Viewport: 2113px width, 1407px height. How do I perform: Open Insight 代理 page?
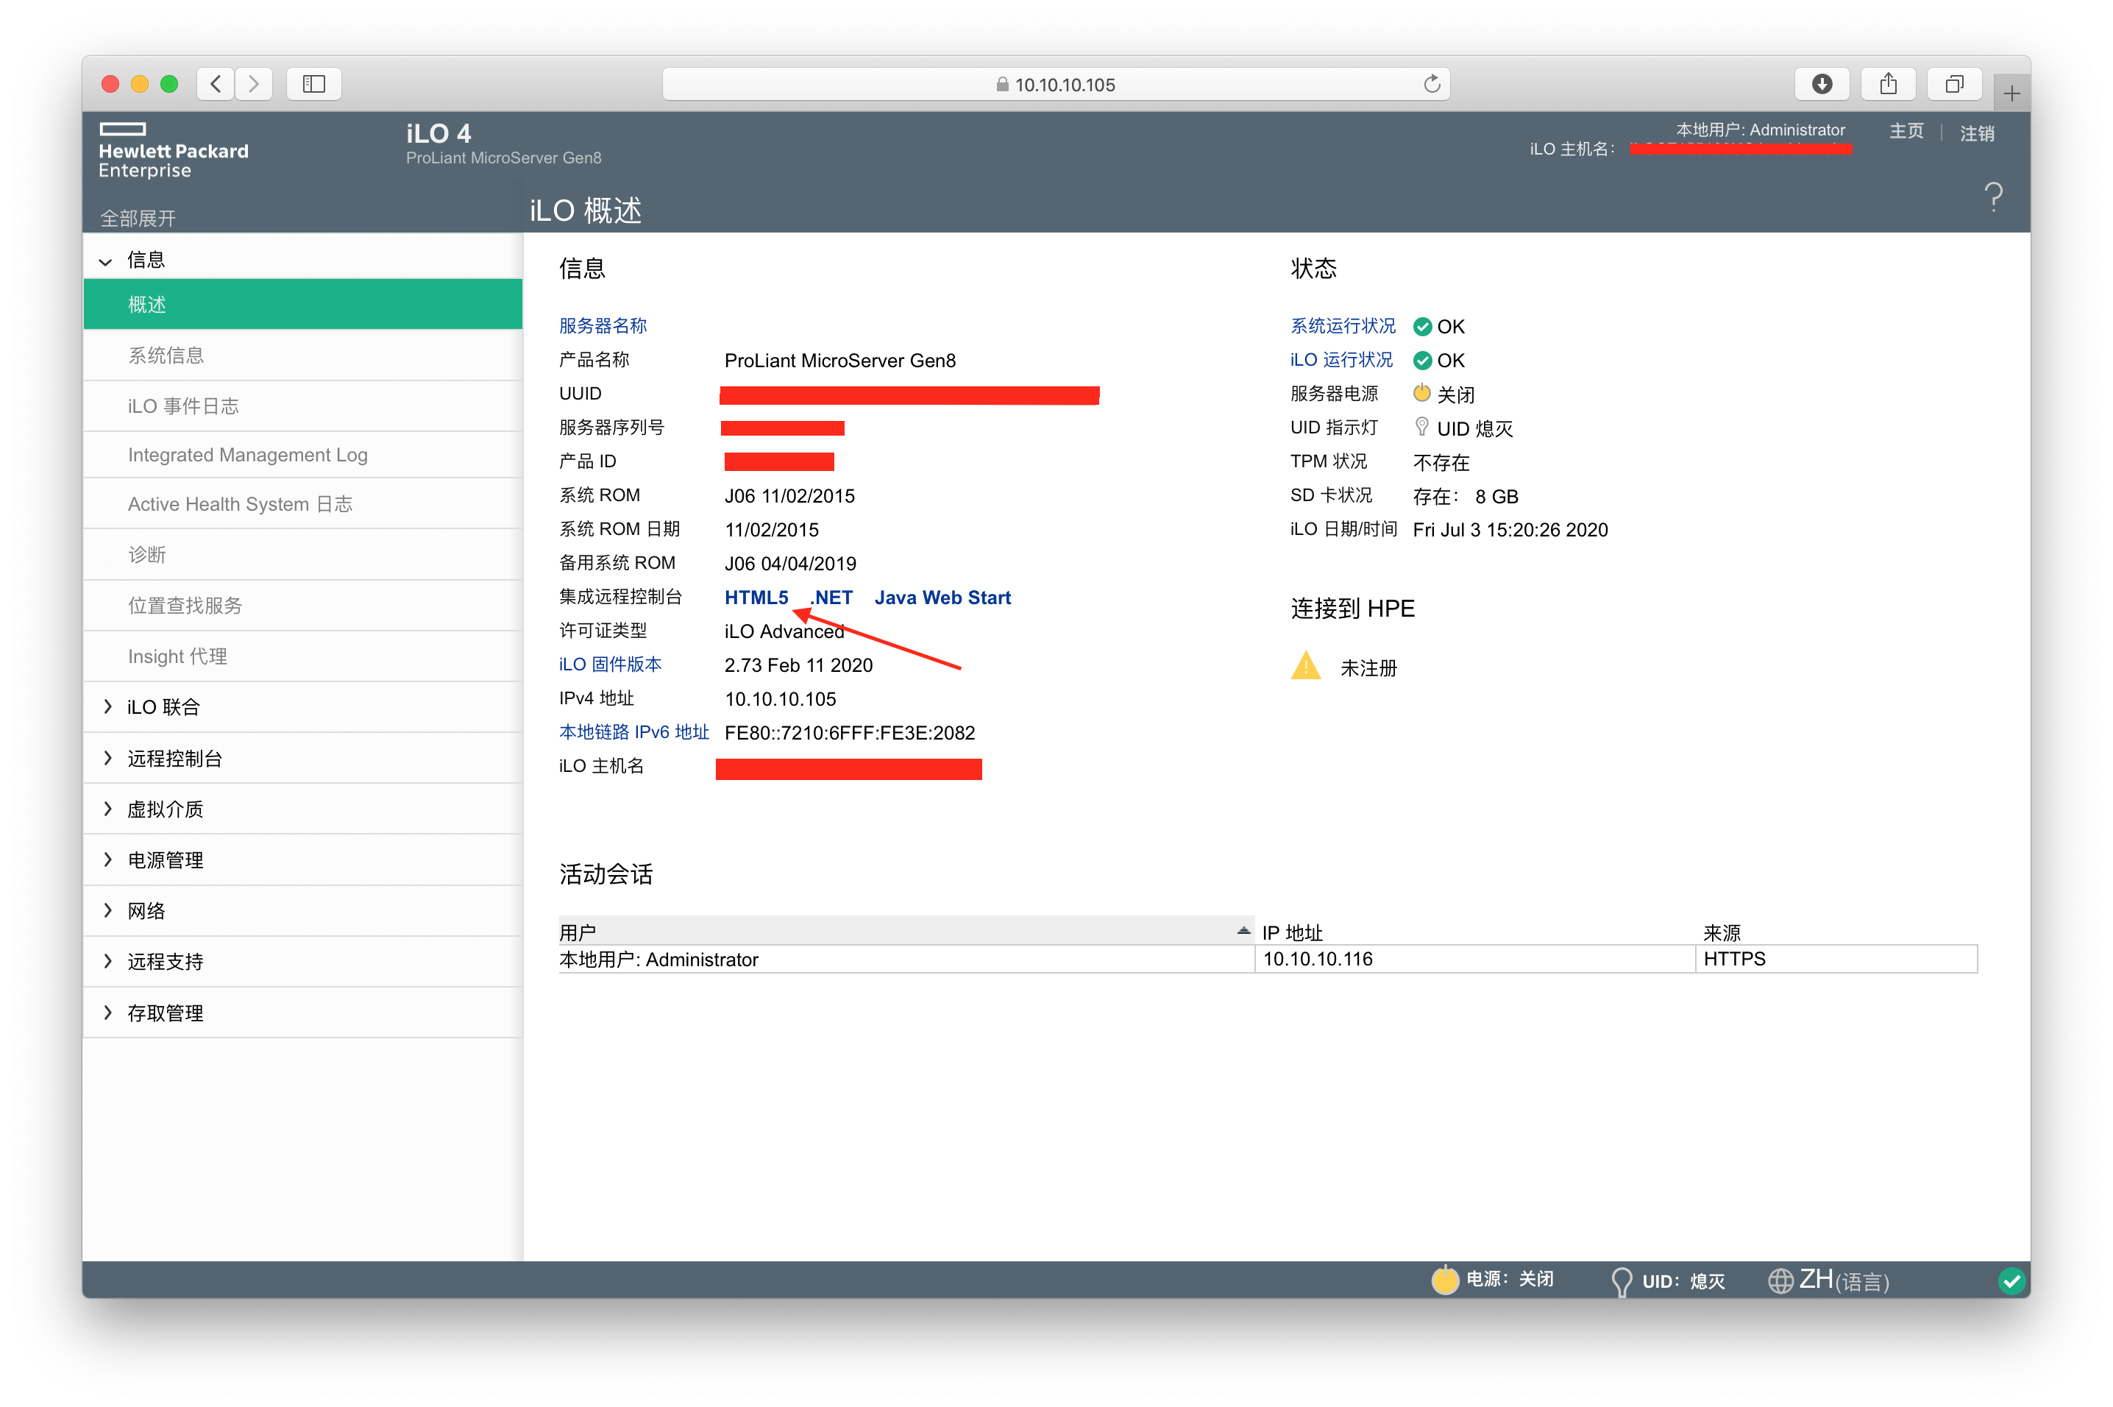pos(302,657)
